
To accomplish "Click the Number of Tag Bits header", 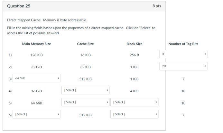I will click(x=183, y=44).
